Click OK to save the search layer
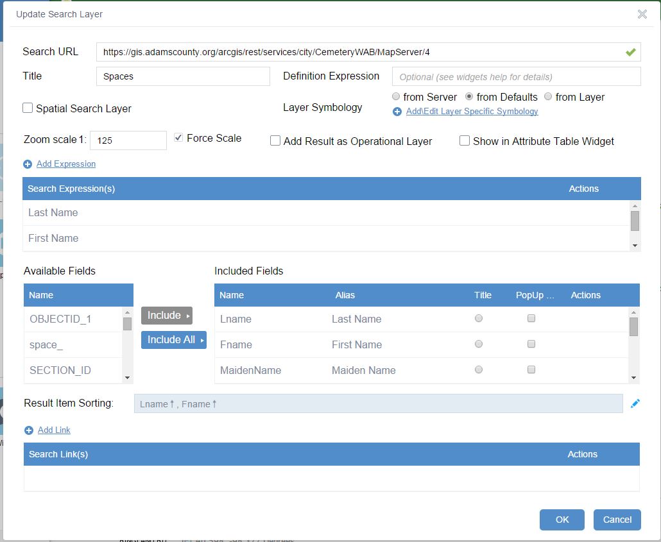The image size is (661, 542). (562, 520)
